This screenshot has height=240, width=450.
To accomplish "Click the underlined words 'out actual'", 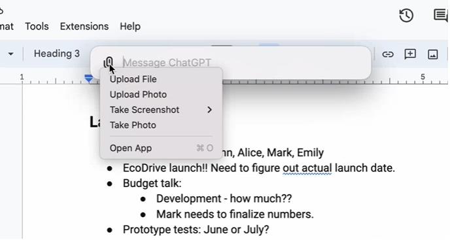I will pos(307,168).
